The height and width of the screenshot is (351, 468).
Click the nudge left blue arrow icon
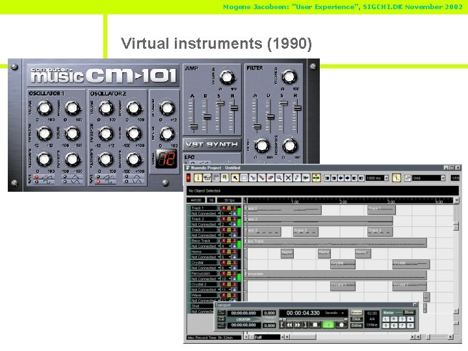(x=341, y=178)
